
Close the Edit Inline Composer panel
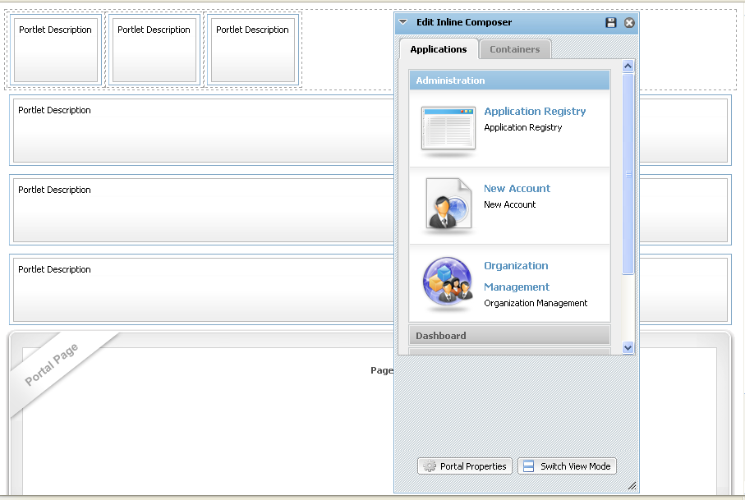tap(629, 23)
